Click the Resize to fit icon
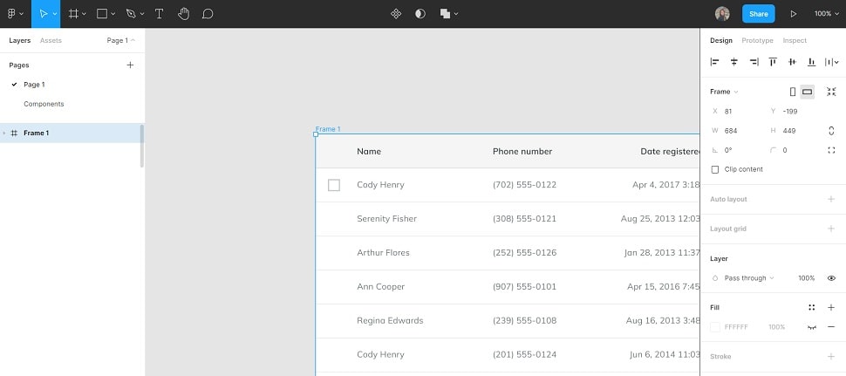Image resolution: width=846 pixels, height=376 pixels. [831, 92]
